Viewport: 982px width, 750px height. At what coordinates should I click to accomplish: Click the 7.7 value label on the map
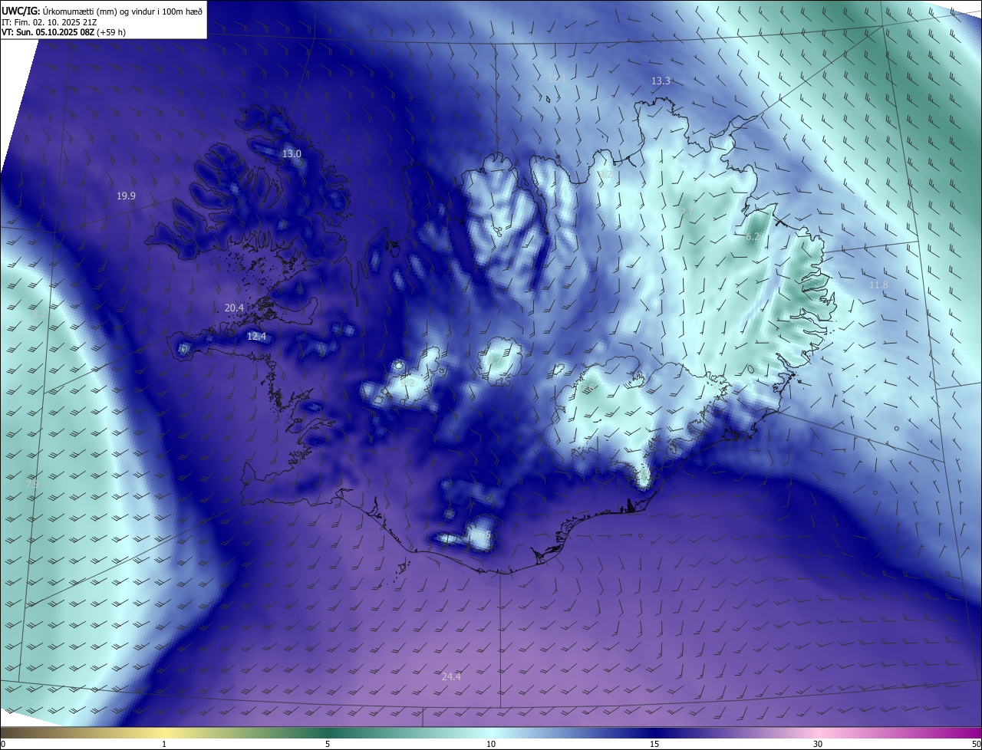pos(687,211)
